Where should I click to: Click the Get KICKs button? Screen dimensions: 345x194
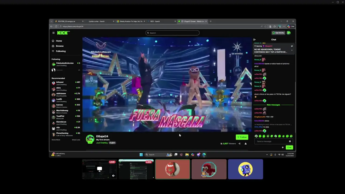278,33
